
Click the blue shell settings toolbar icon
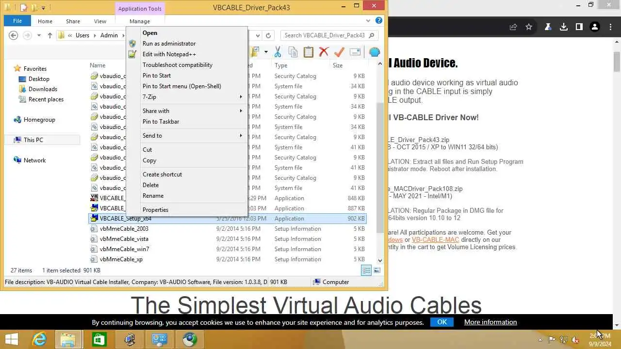point(375,52)
